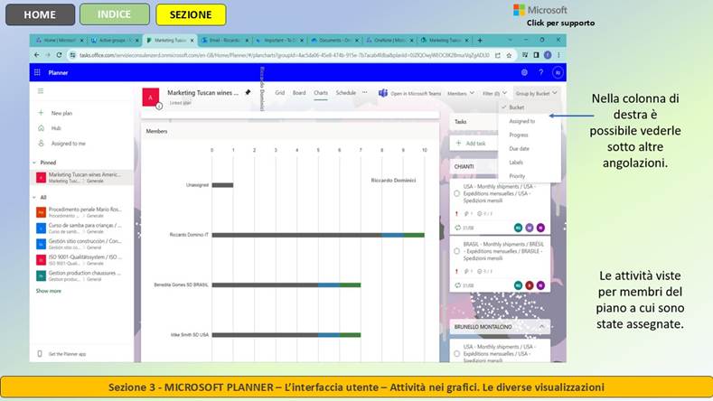713x401 pixels.
Task: Open the settings gear in Planner header
Action: tap(524, 72)
